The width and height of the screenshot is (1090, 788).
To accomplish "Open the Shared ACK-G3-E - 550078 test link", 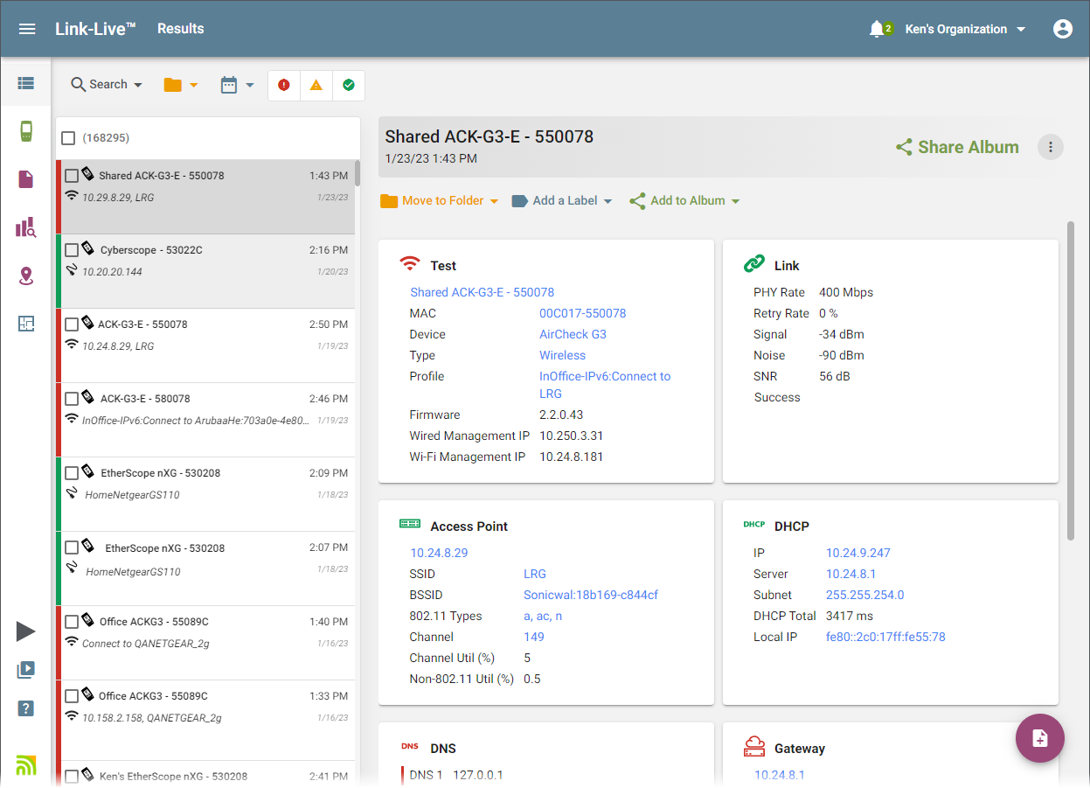I will pos(483,292).
